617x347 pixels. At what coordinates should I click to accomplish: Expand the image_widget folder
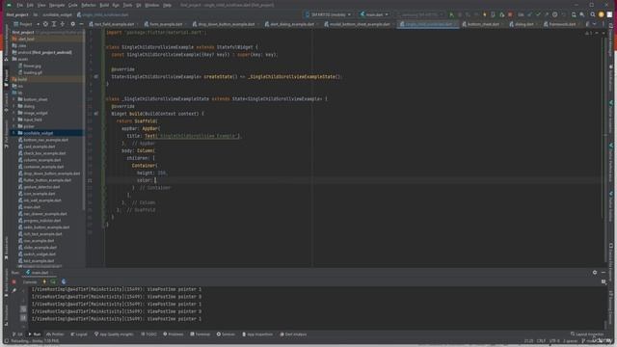click(14, 113)
